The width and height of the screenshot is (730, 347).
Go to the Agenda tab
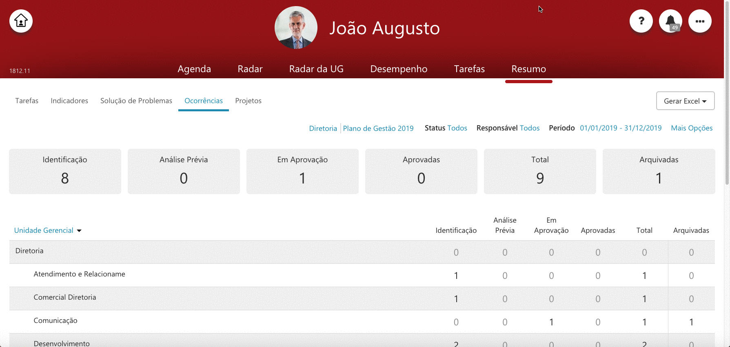click(194, 69)
